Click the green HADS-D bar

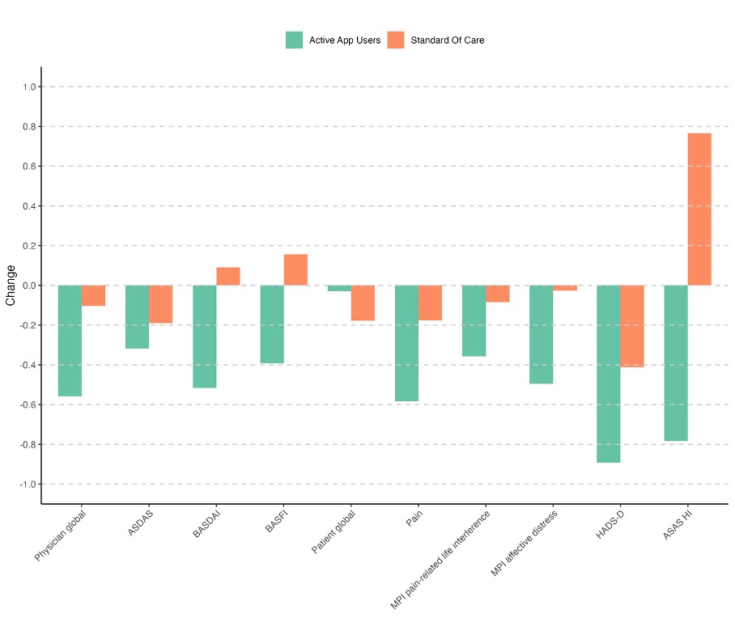tap(609, 374)
